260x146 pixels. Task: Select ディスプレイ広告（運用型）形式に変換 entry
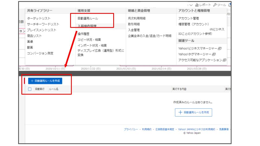coord(101,53)
